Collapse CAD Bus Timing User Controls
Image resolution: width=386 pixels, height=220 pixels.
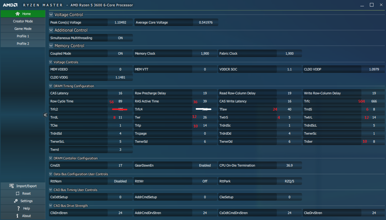pyautogui.click(x=51, y=190)
